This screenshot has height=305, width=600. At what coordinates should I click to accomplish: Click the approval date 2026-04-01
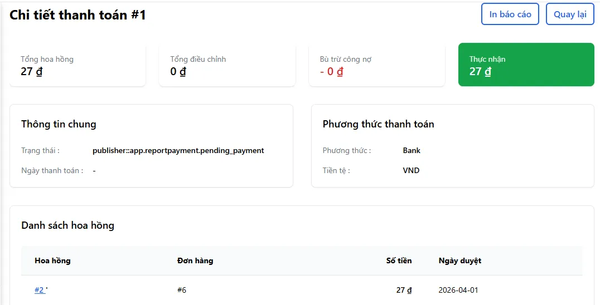click(458, 290)
